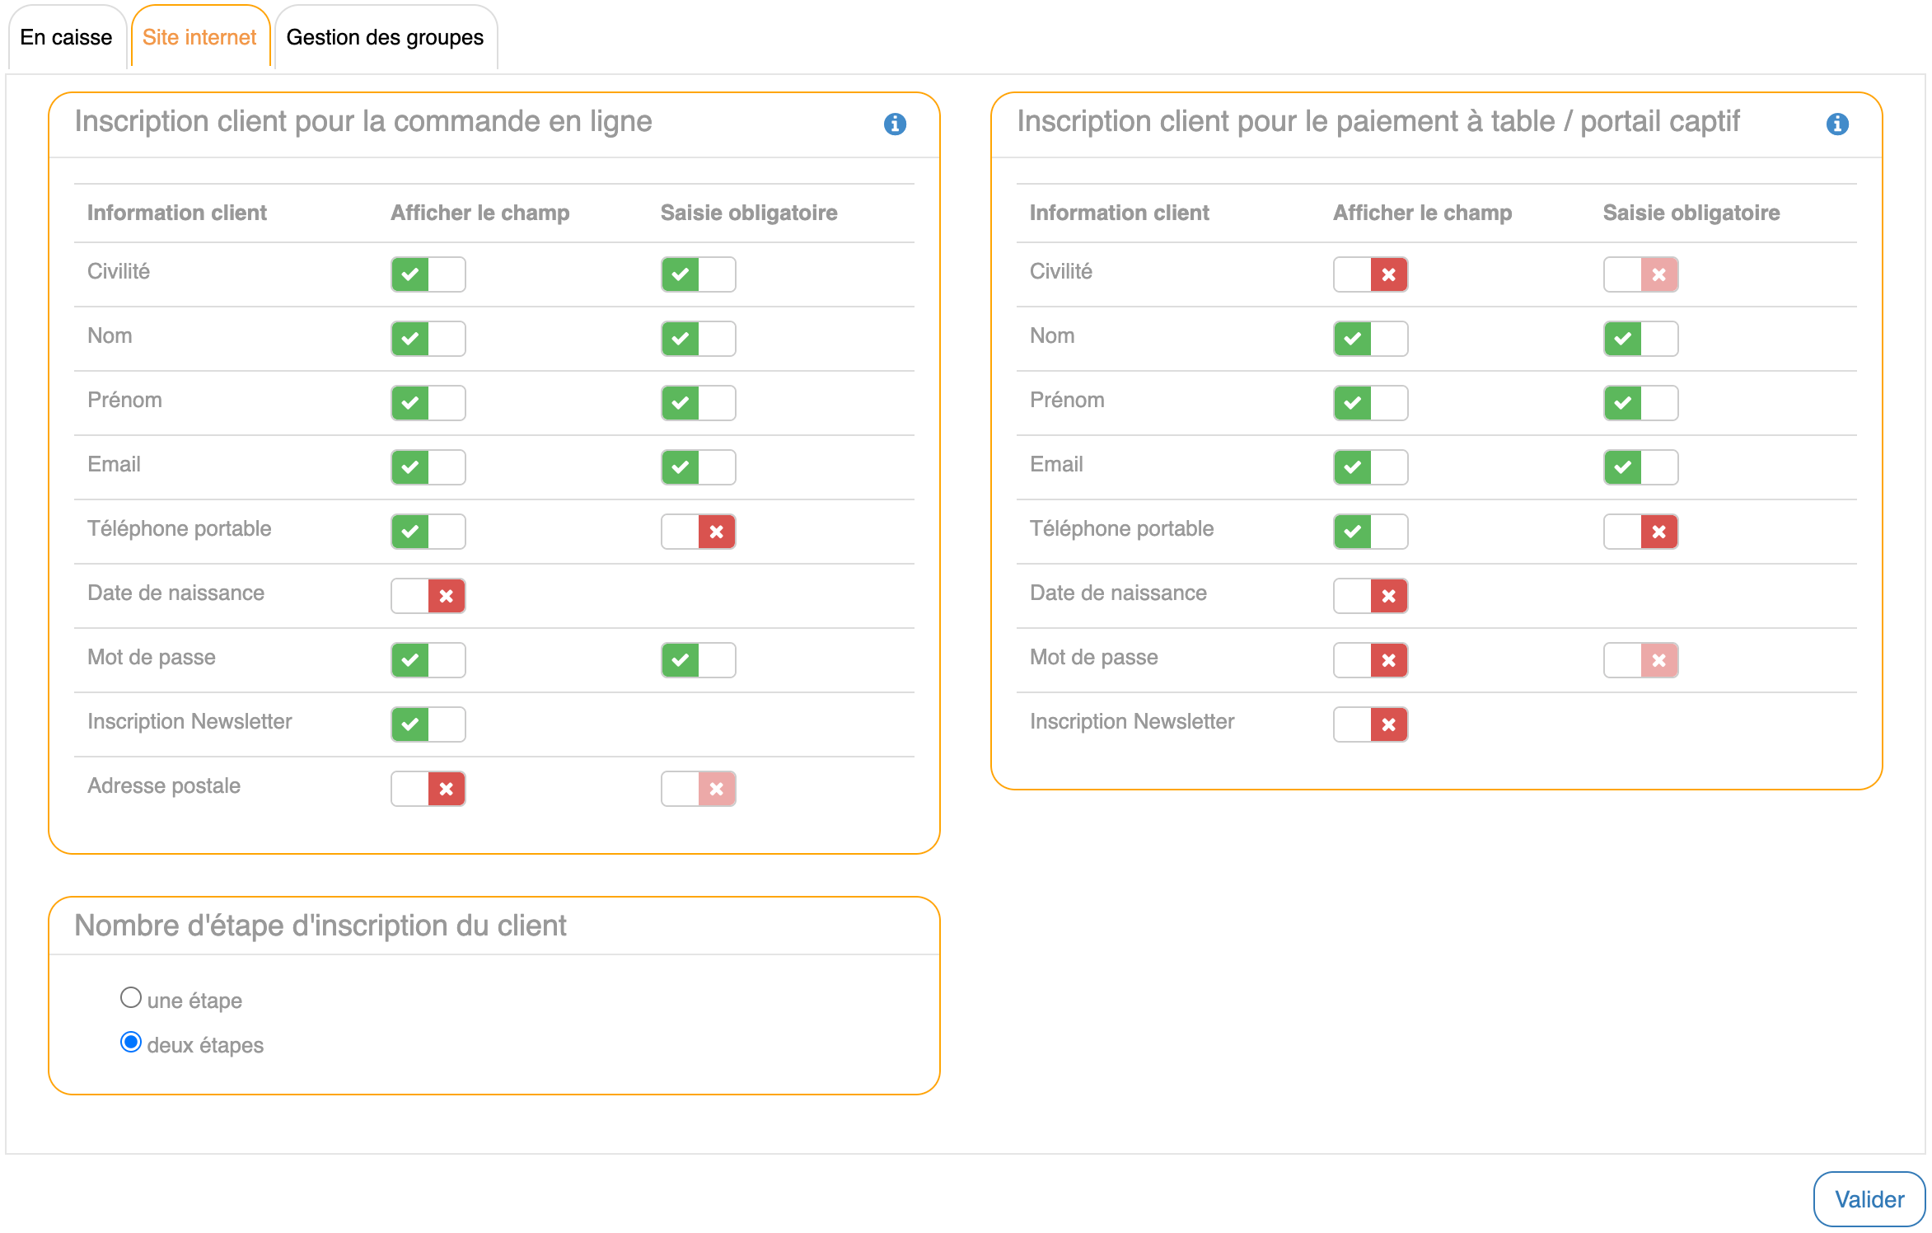Viewport: 1932px width, 1233px height.
Task: Toggle Inscription Newsletter display for online ordering
Action: [428, 724]
